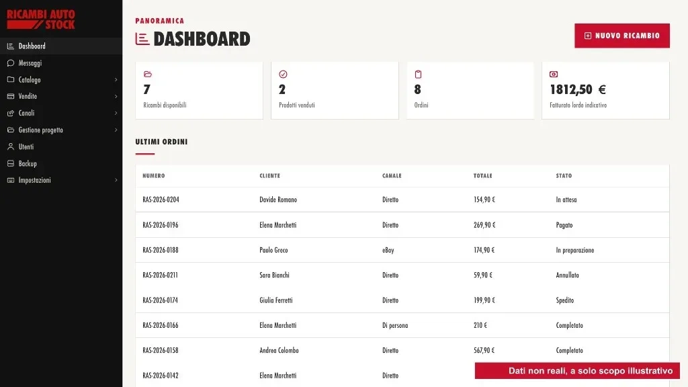Click customer name Giulia Ferretti
Viewport: 688px width, 387px height.
click(x=276, y=300)
